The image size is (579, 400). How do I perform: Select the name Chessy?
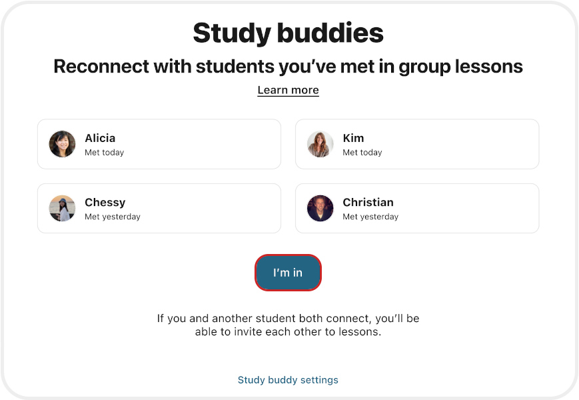tap(105, 202)
